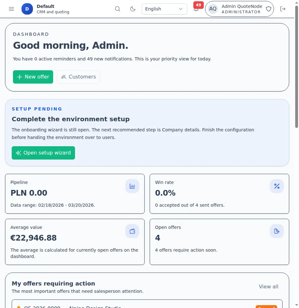Open the hamburger navigation menu

tap(11, 9)
